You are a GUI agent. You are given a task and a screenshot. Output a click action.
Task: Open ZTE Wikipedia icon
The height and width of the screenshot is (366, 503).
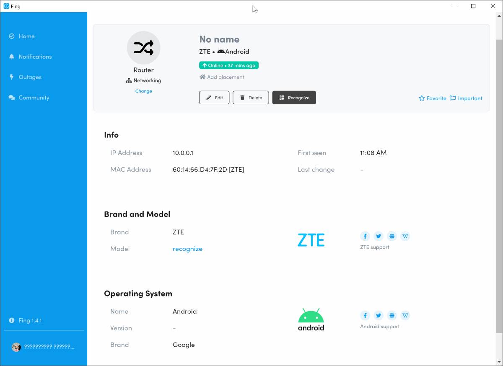(405, 236)
